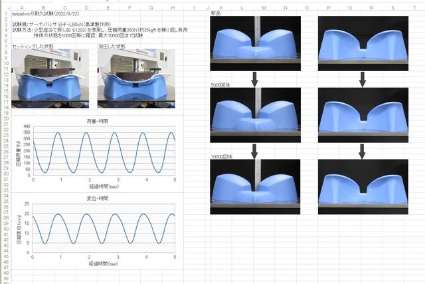Click the top-right cushion photo without ruler
The image size is (425, 284).
[362, 43]
